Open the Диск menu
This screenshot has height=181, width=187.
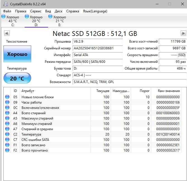tap(58, 11)
